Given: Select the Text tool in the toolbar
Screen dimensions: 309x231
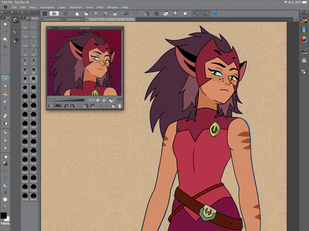Looking at the screenshot, I should pos(5,192).
